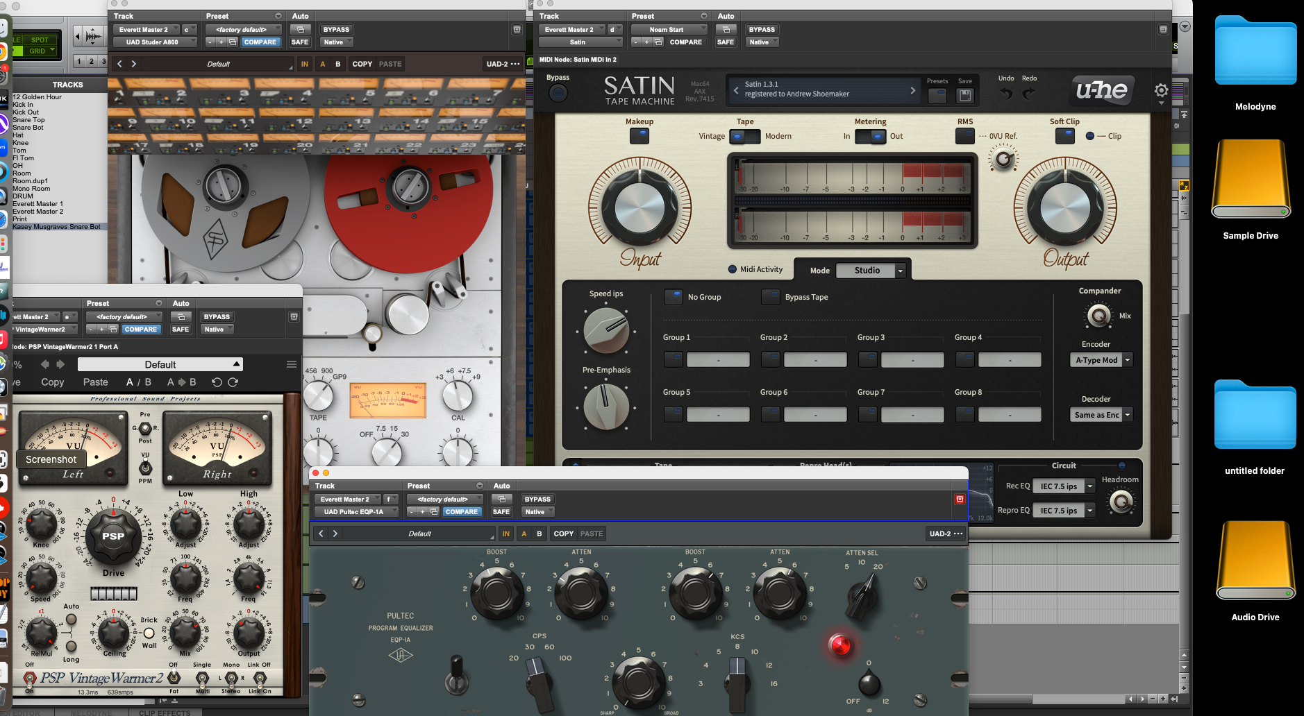The width and height of the screenshot is (1304, 716).
Task: Click previous preset arrow in Pultec toolbar
Action: (321, 534)
